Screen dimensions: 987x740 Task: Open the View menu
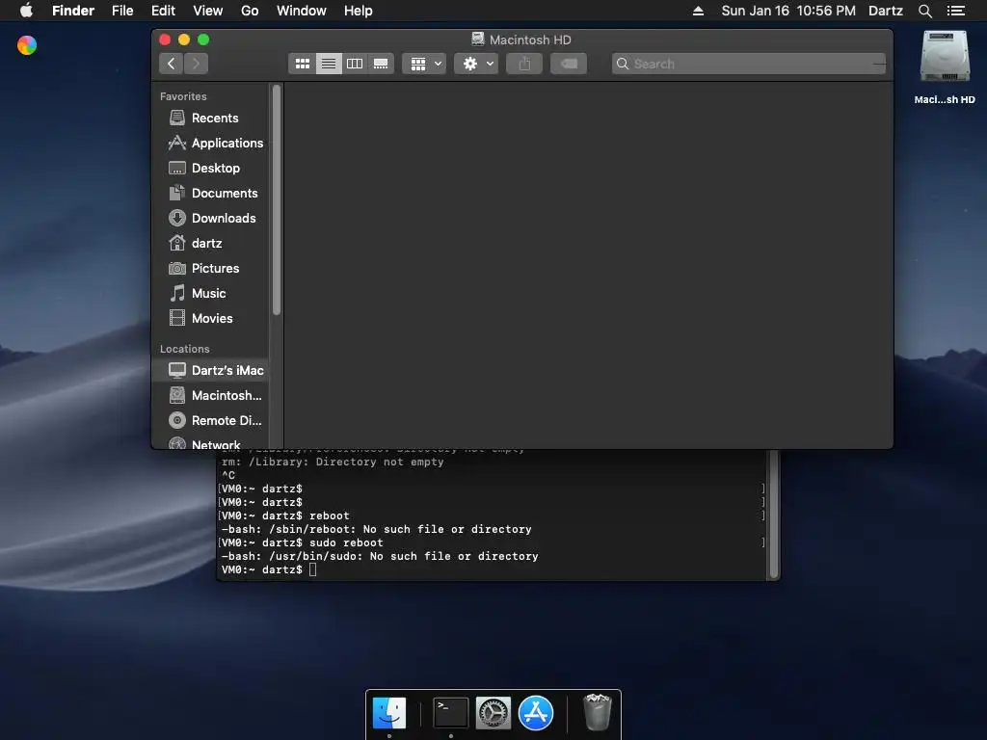click(x=208, y=11)
